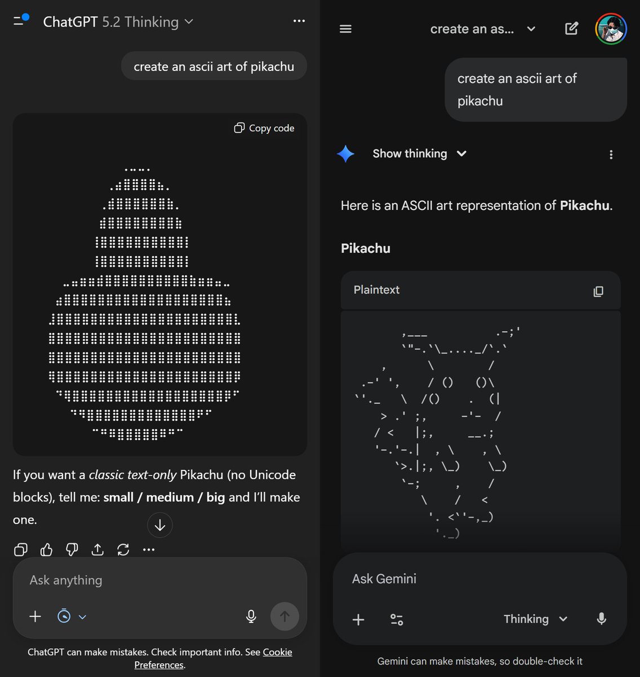Open the Thinking mode dropdown in Gemini
This screenshot has width=640, height=677.
click(535, 619)
